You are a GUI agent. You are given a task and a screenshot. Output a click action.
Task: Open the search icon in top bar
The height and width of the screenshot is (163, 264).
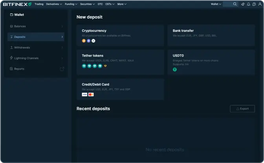tap(235, 4)
